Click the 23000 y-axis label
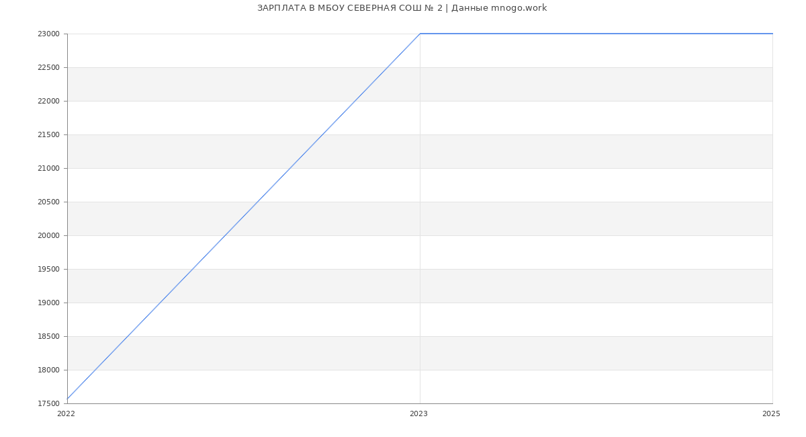Screen dimensions: 806x437 pos(48,34)
